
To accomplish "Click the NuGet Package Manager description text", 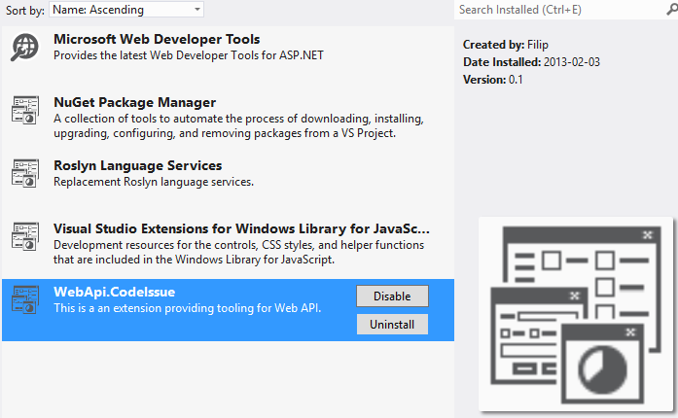I will tap(238, 125).
